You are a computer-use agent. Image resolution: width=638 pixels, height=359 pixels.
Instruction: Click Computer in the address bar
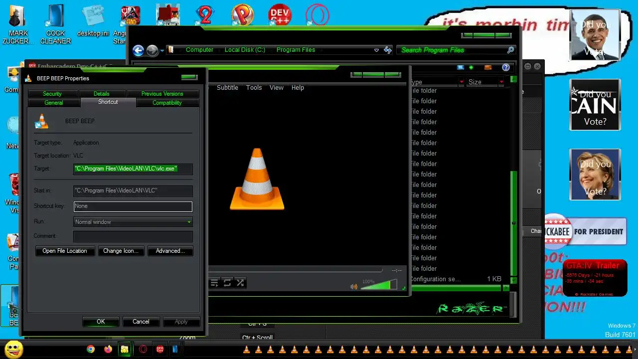point(199,50)
